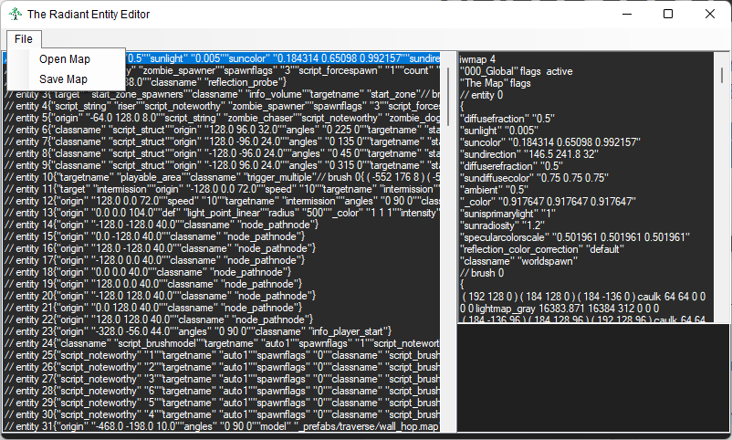Click the classname worldspawn line

(518, 261)
